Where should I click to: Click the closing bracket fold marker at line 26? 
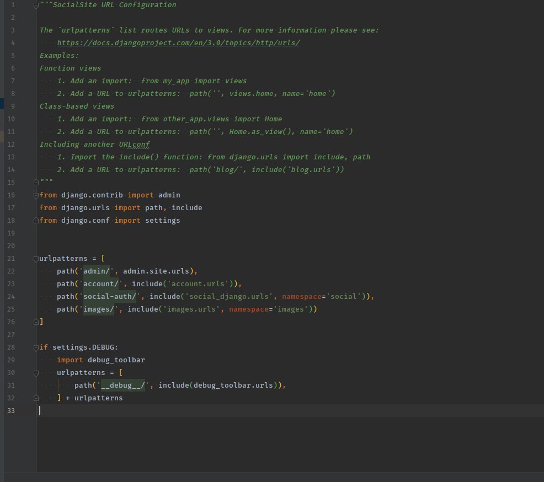pyautogui.click(x=36, y=322)
